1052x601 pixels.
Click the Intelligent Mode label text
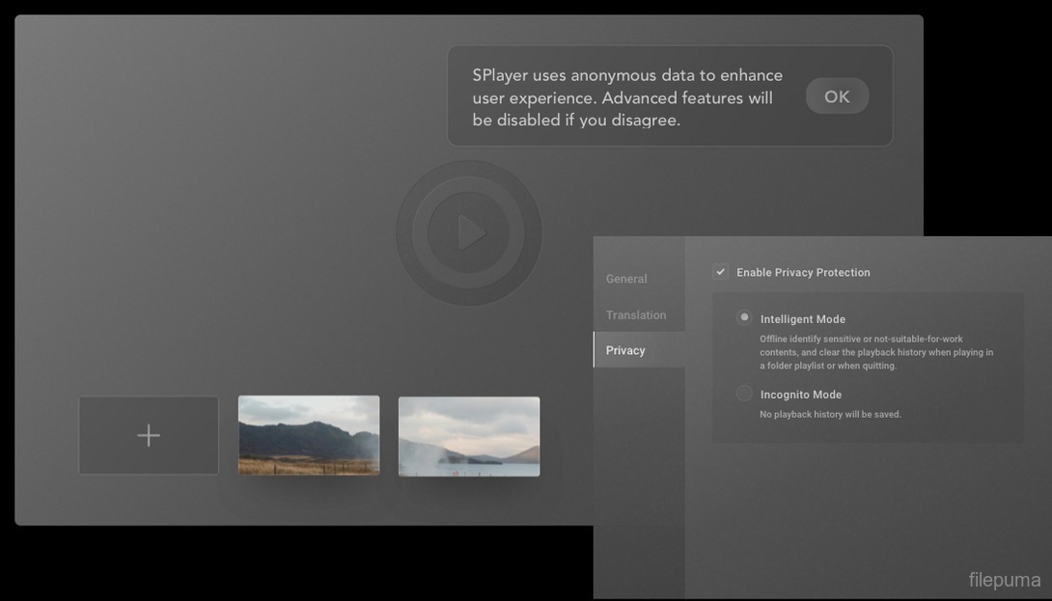[x=802, y=319]
